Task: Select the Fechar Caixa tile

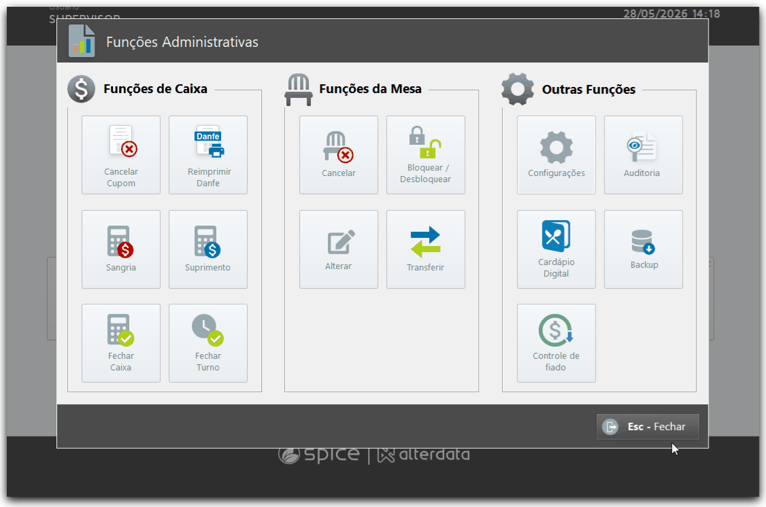Action: pyautogui.click(x=120, y=343)
